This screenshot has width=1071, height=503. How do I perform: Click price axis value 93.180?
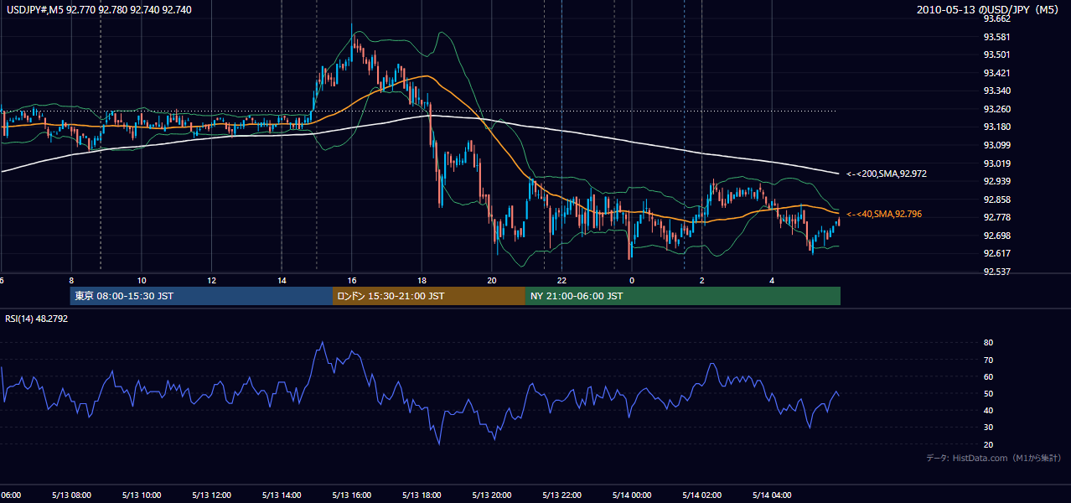click(996, 127)
